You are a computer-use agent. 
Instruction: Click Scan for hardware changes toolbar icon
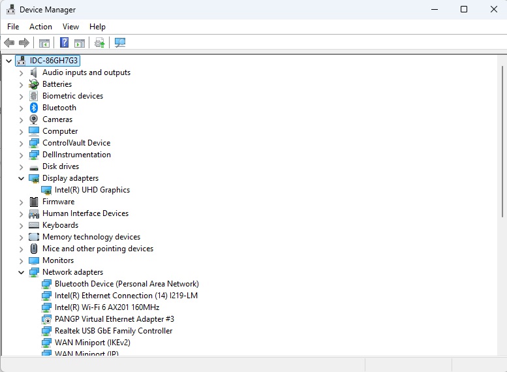(x=120, y=42)
